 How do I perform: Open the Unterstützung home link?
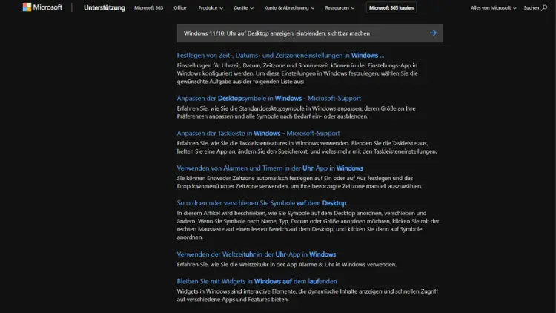click(105, 7)
